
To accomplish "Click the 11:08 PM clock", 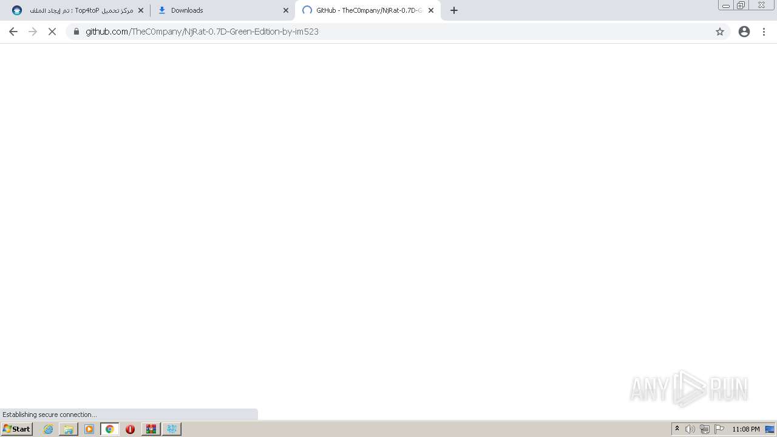I will (745, 429).
